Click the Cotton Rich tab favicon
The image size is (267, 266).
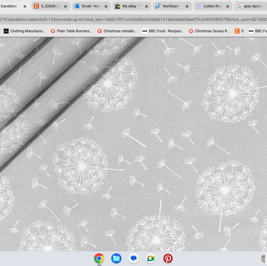click(x=198, y=6)
